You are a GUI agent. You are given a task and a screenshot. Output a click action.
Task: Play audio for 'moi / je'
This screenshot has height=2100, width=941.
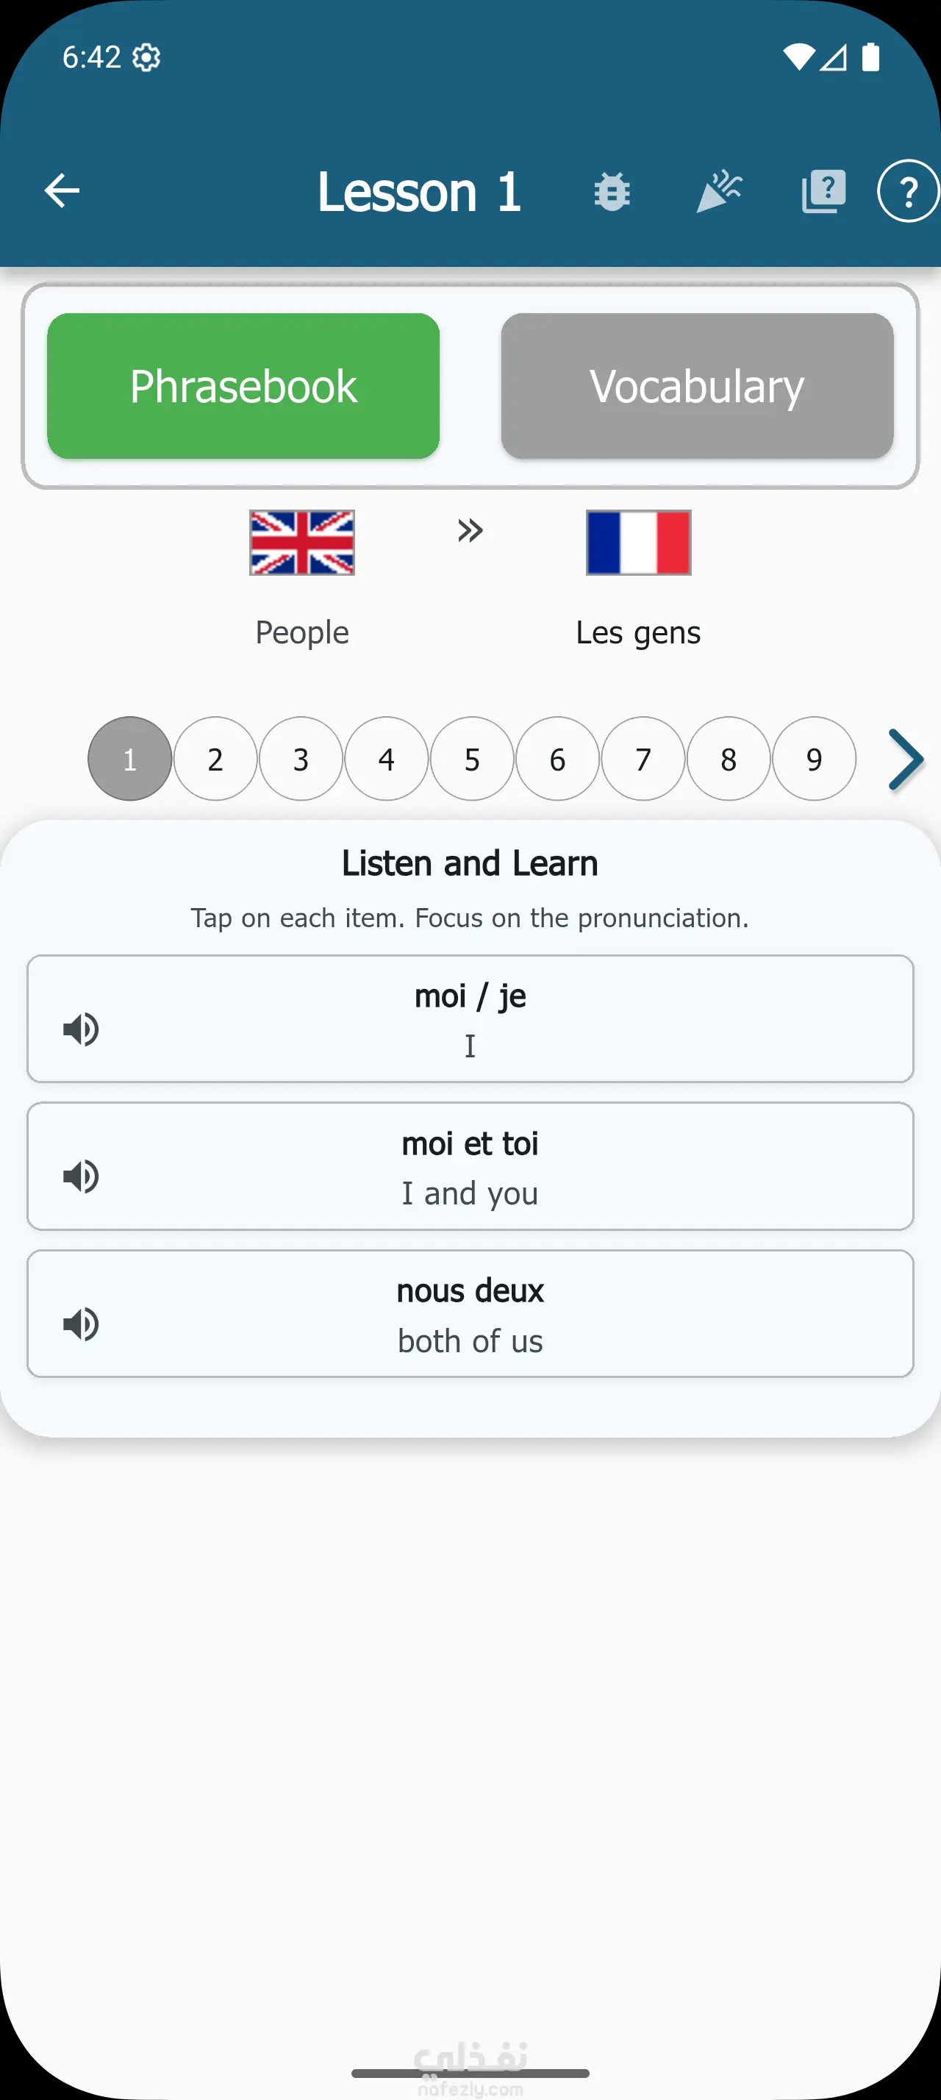[x=82, y=1029]
